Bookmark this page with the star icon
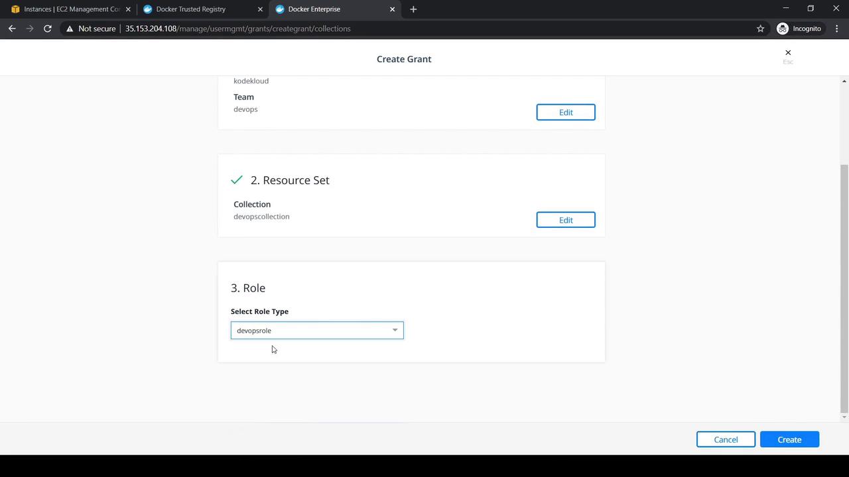Image resolution: width=849 pixels, height=477 pixels. [760, 28]
